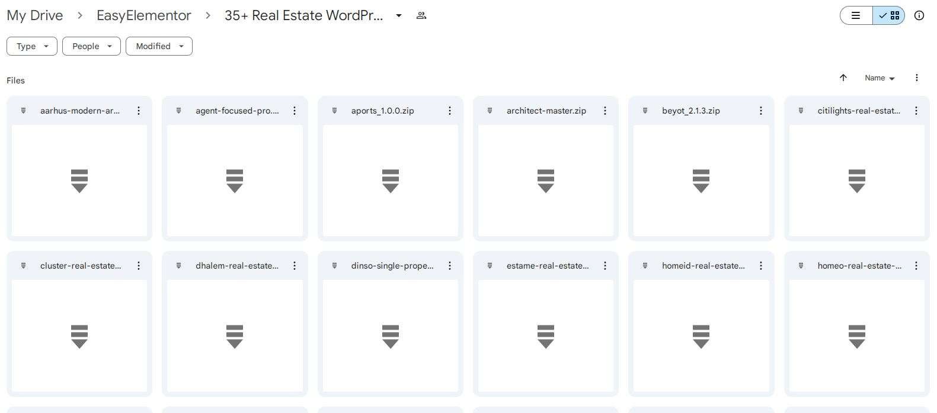Expand the Type filter dropdown
This screenshot has width=937, height=413.
pyautogui.click(x=32, y=46)
